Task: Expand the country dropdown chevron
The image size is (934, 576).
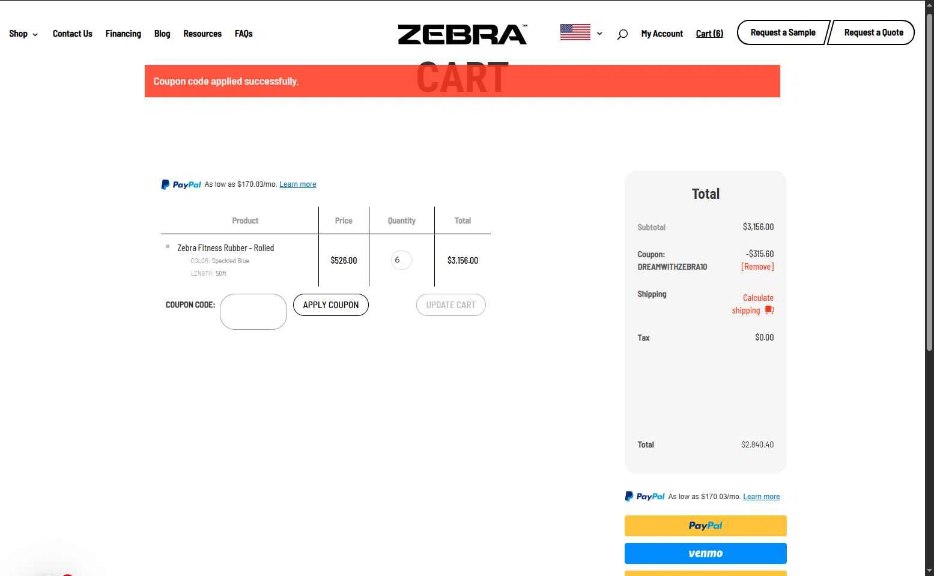Action: tap(599, 34)
